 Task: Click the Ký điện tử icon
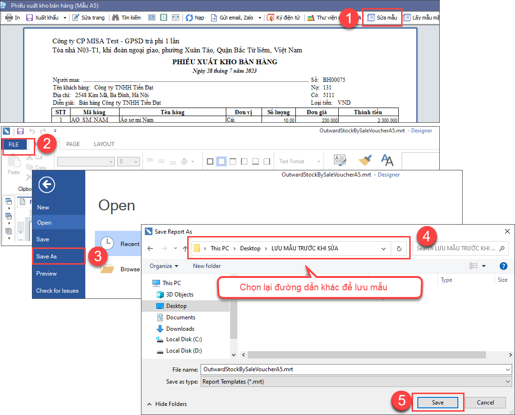pos(271,18)
